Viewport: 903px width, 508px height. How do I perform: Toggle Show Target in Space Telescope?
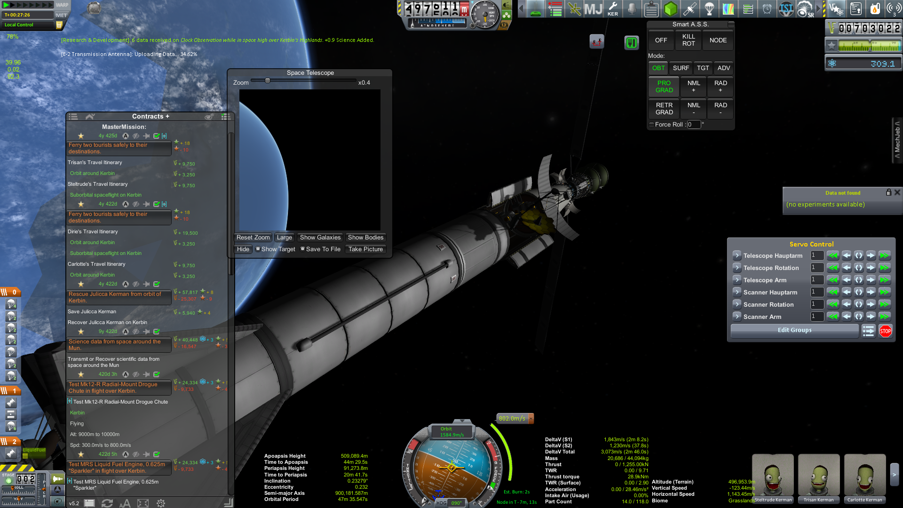[x=275, y=249]
